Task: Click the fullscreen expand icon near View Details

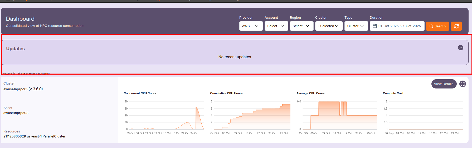Action: (x=463, y=84)
